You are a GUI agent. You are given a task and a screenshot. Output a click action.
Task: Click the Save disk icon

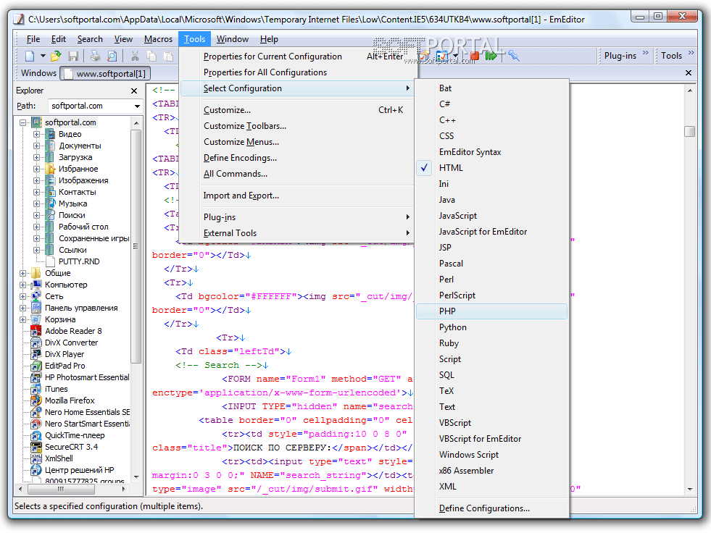pyautogui.click(x=73, y=56)
